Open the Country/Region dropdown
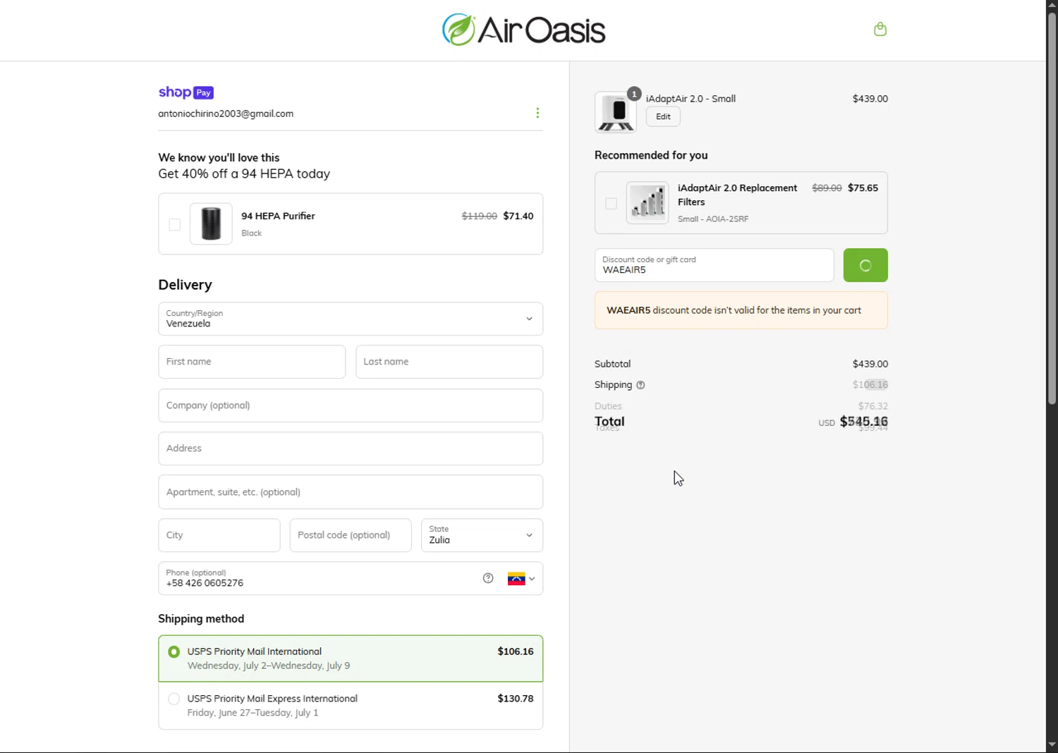 (x=351, y=319)
